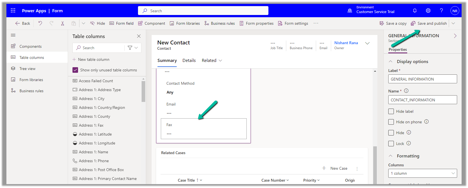Screen dimensions: 468x188
Task: Open Tree view in left sidebar
Action: [27, 69]
